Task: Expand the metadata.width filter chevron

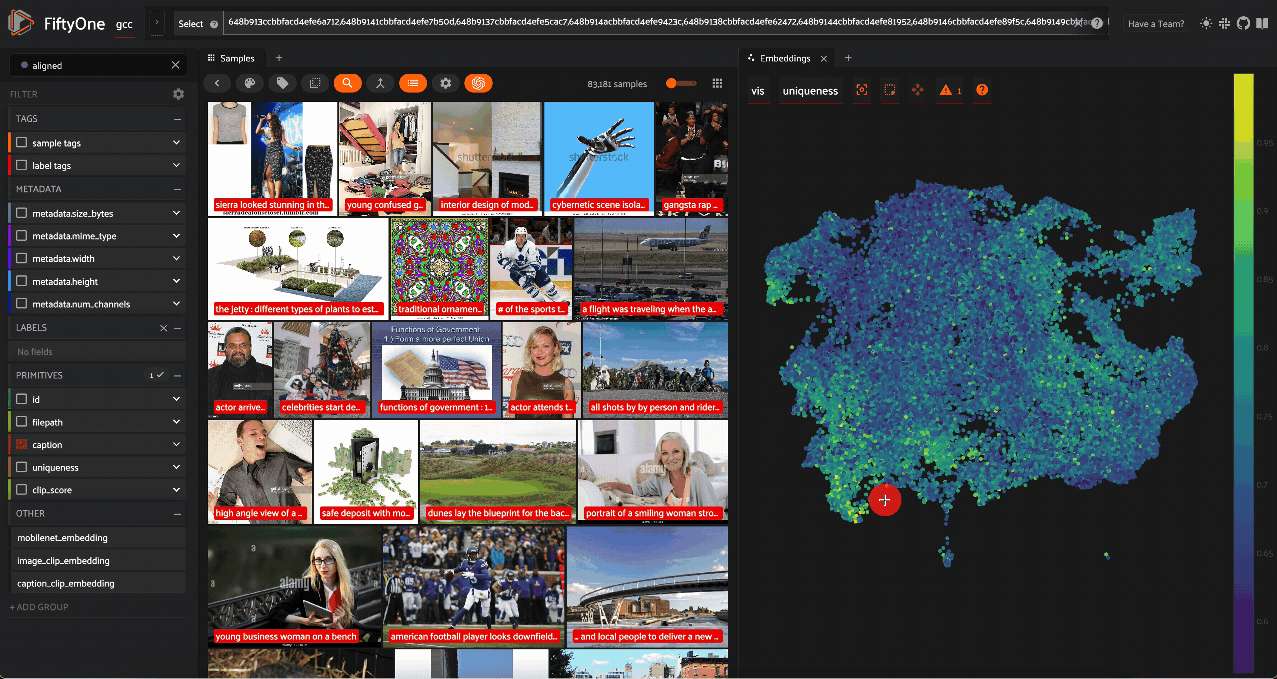Action: tap(176, 258)
